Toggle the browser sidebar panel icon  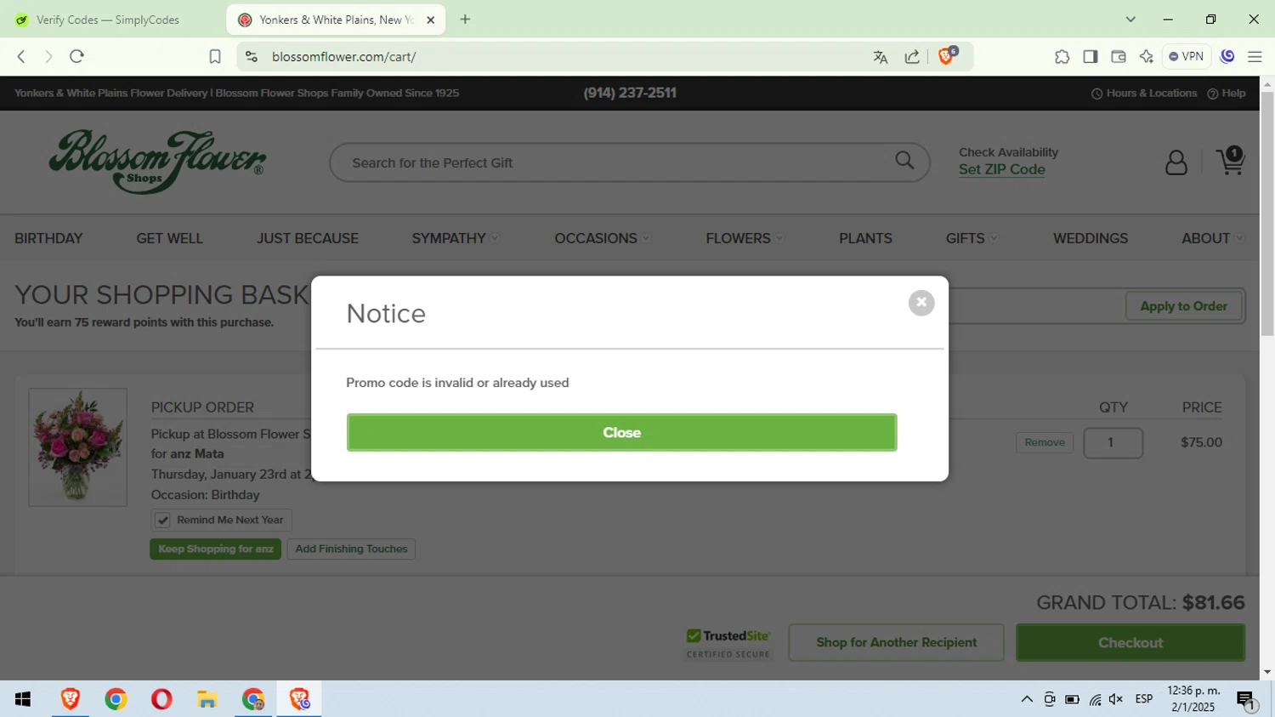pos(1090,56)
